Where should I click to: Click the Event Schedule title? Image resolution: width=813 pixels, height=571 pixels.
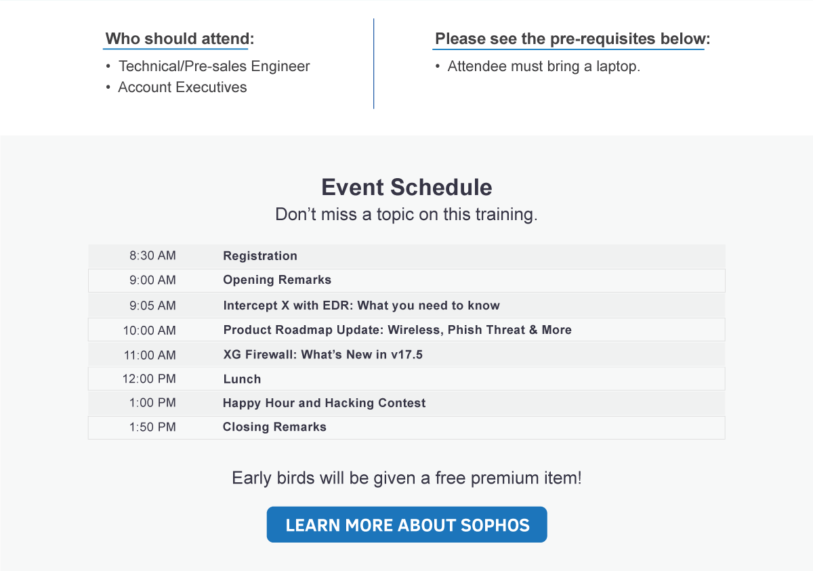pyautogui.click(x=406, y=187)
